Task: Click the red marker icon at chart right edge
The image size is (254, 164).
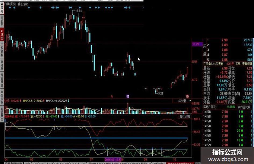Action: point(187,96)
